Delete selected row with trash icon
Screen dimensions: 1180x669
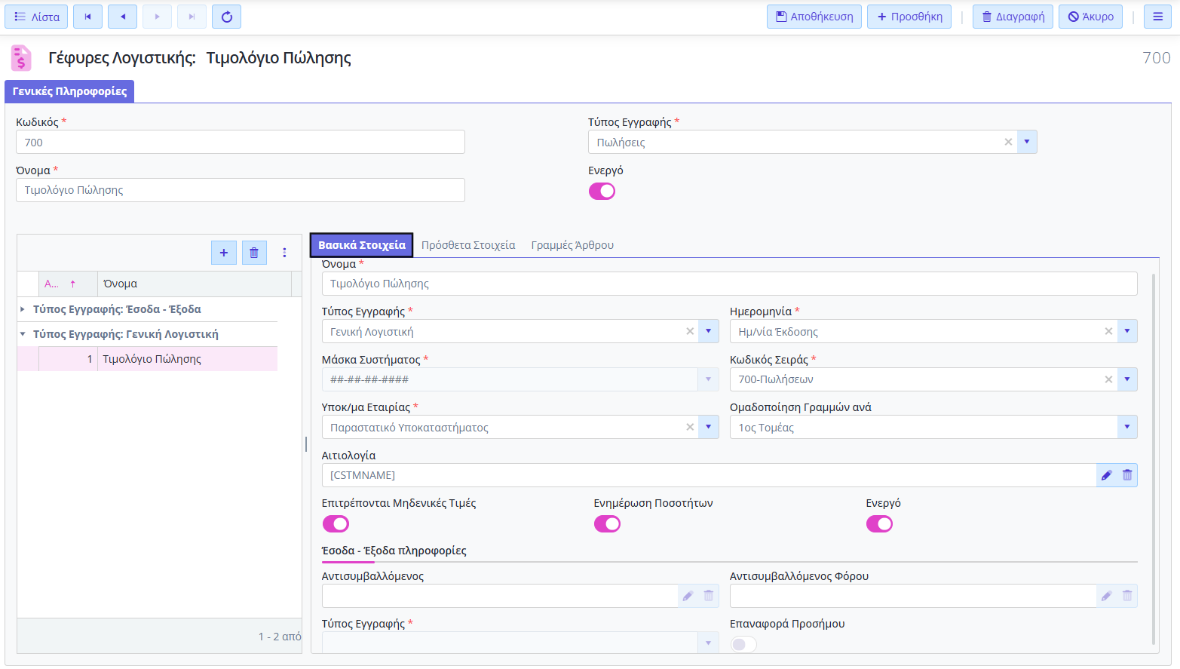pos(254,253)
